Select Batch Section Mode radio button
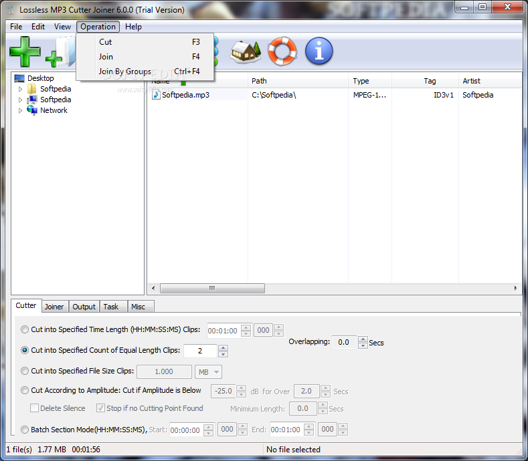The image size is (528, 461). [25, 430]
